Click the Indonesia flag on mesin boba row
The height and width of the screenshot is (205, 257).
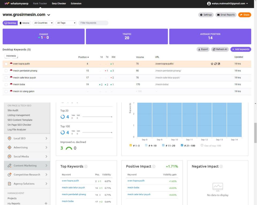click(x=11, y=84)
